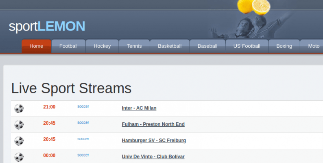The image size is (323, 163).
Task: Select the Hockey tab
Action: (x=102, y=46)
